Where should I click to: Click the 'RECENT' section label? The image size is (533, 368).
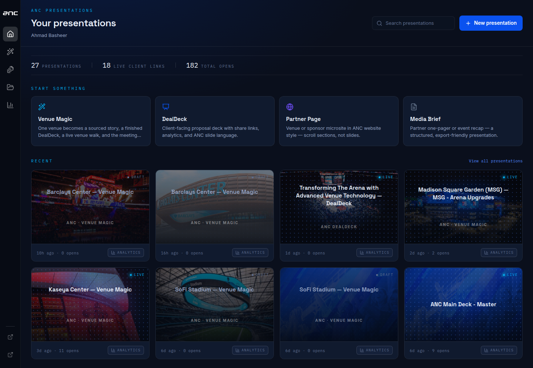coord(41,161)
